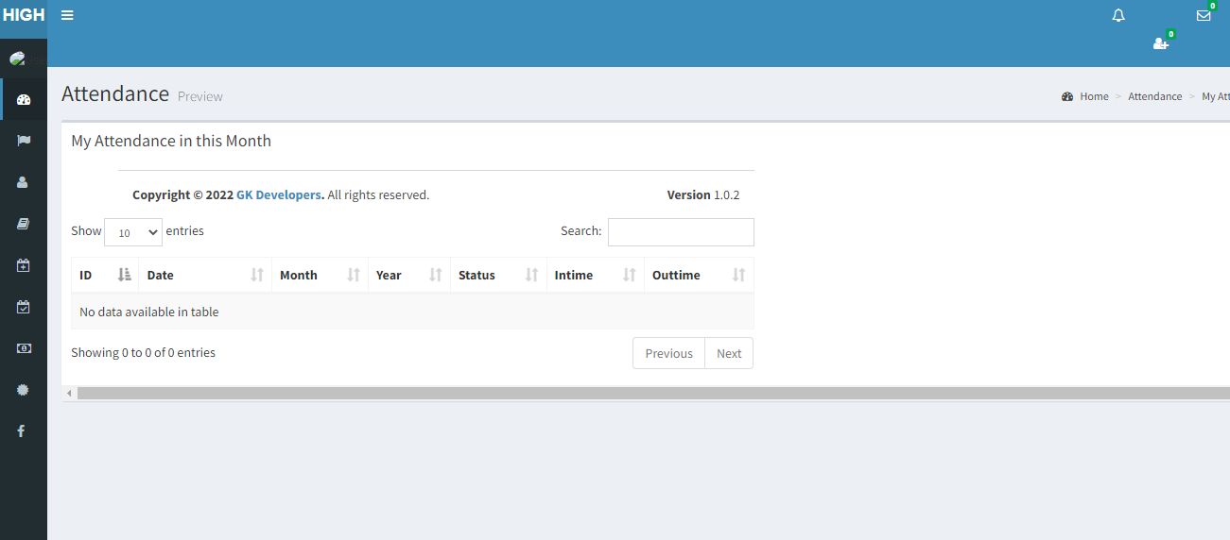Open the envelope messages icon
This screenshot has width=1230, height=540.
click(x=1204, y=15)
